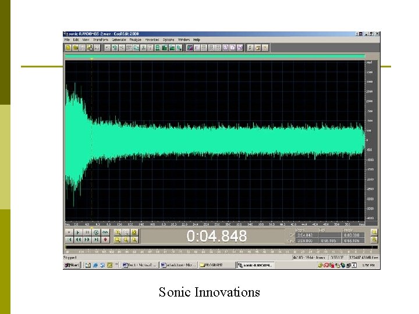The height and width of the screenshot is (314, 419).
Task: Click the taskbar clock
Action: pyautogui.click(x=368, y=265)
